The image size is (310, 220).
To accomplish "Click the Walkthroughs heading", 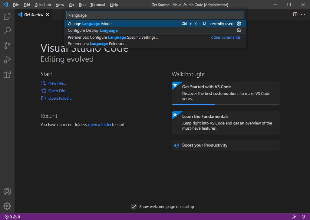I will click(x=188, y=74).
